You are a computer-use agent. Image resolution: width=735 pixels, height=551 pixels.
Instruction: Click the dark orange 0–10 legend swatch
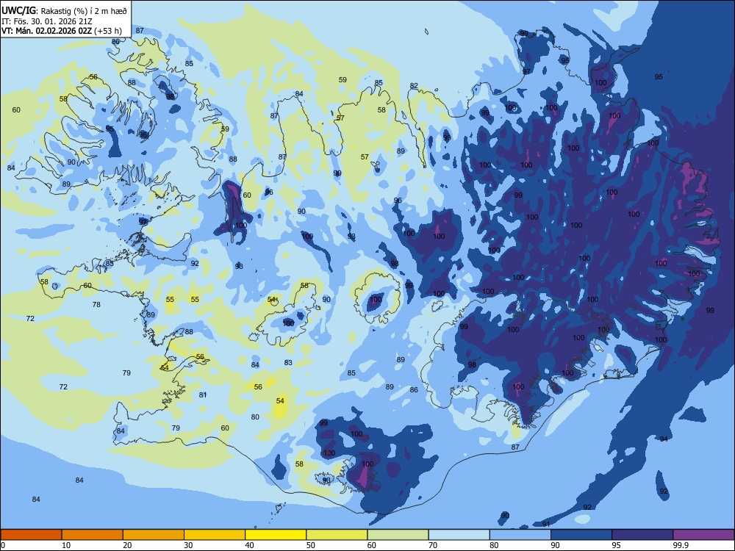click(31, 535)
